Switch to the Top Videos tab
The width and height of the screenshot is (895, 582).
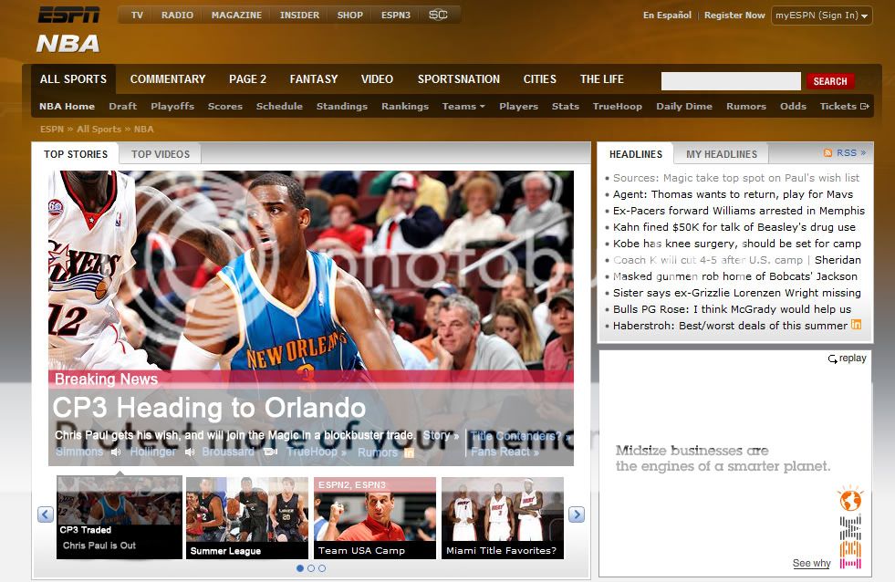coord(161,154)
